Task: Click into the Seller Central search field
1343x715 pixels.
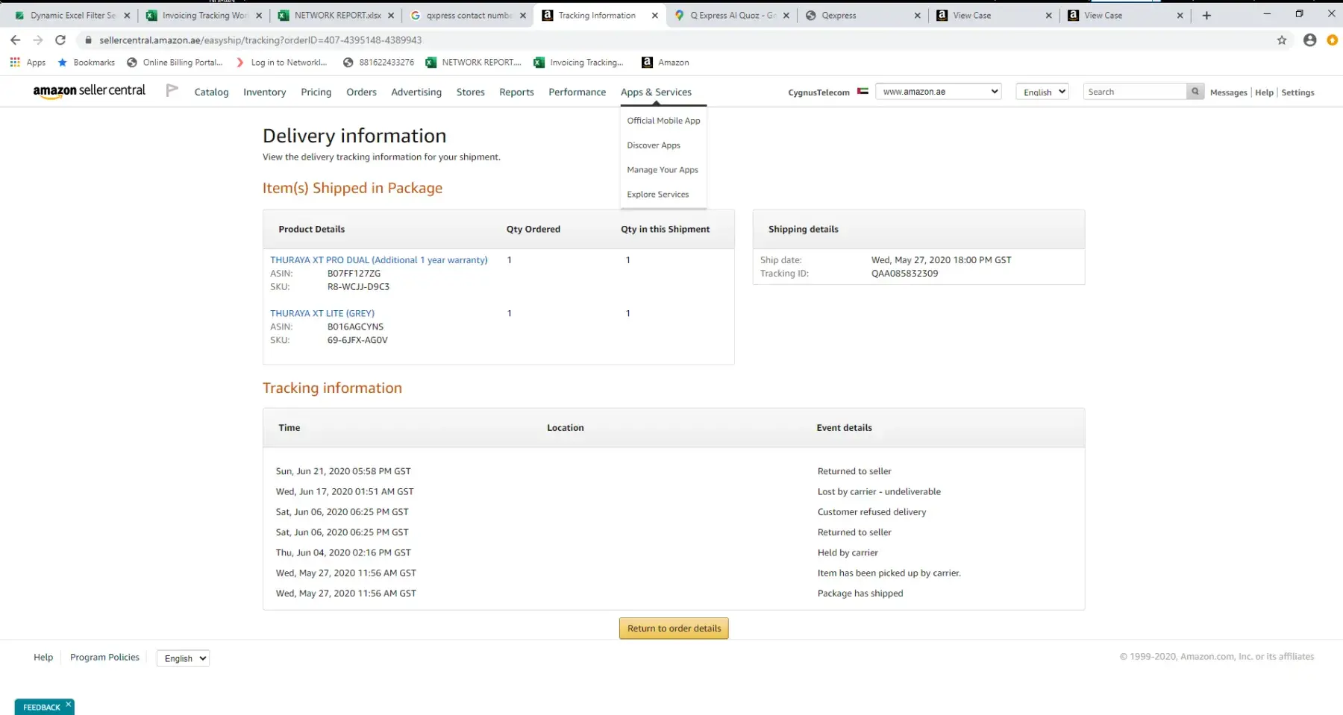Action: tap(1134, 92)
